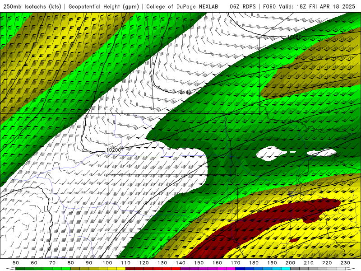
Task: Click the left arrow end of the color bar
Action: pos(11,269)
